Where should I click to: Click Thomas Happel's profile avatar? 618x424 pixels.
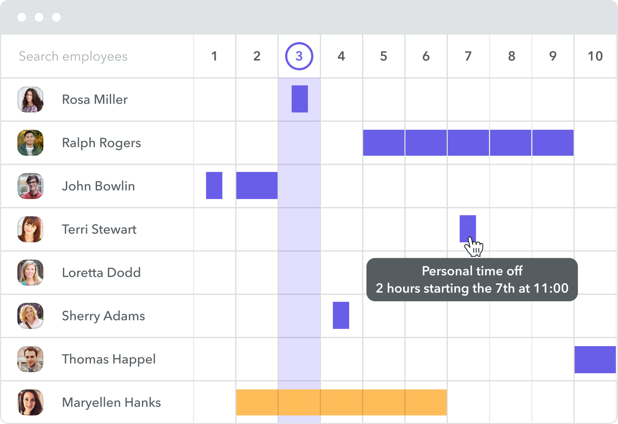coord(30,359)
